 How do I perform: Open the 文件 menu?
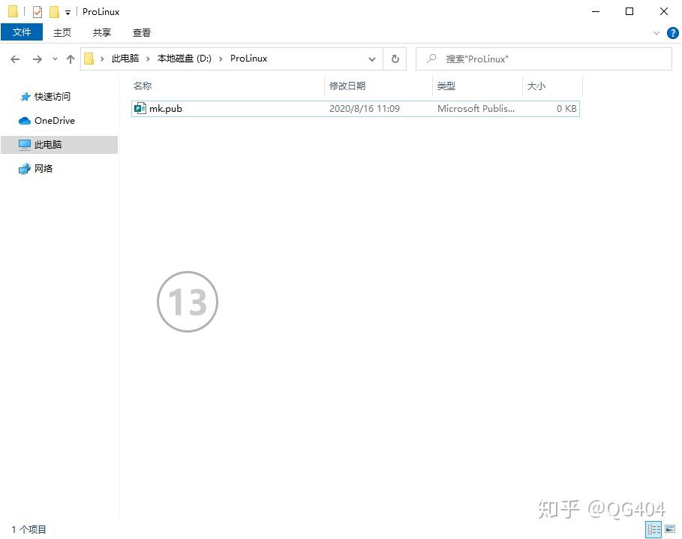(x=22, y=32)
